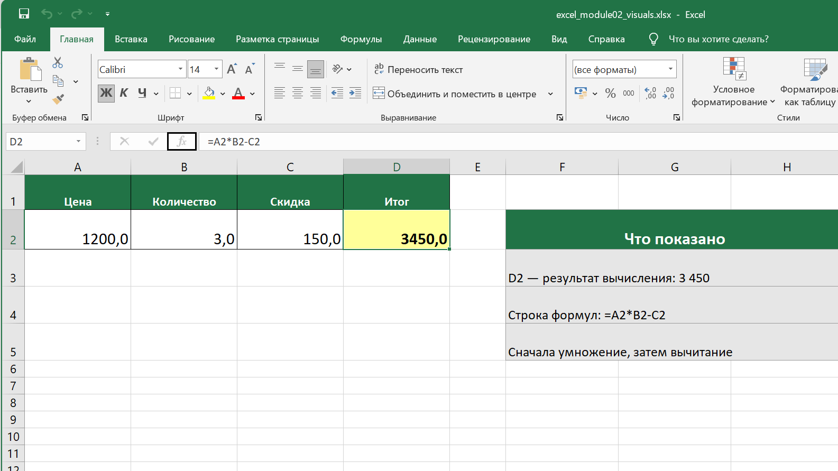The height and width of the screenshot is (471, 838).
Task: Open the font name Calibri dropdown
Action: (x=180, y=69)
